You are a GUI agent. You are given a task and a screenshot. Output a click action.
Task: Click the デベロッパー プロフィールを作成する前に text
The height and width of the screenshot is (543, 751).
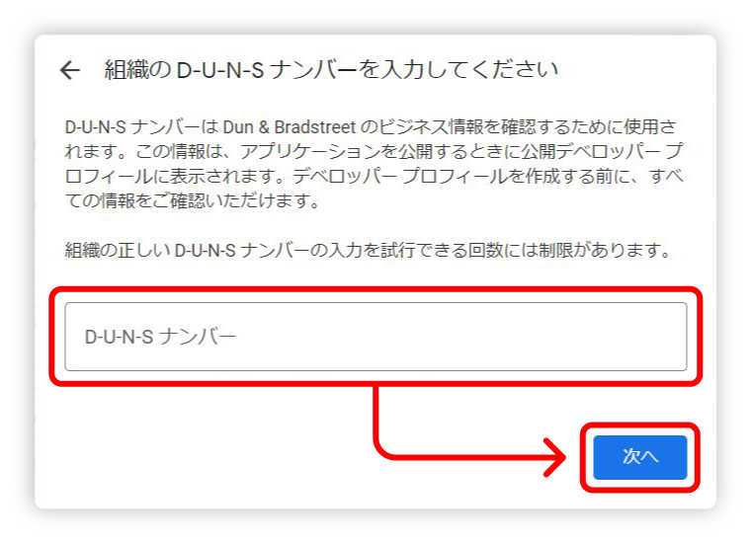463,177
